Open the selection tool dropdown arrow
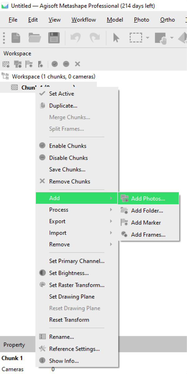 point(148,38)
